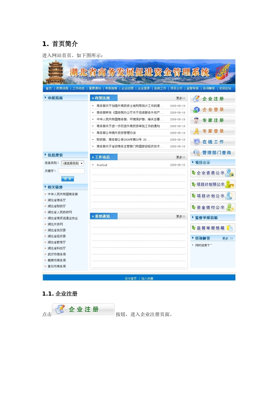The height and width of the screenshot is (393, 278).
Task: Open link 湖北省教育厅
Action: coord(57,242)
